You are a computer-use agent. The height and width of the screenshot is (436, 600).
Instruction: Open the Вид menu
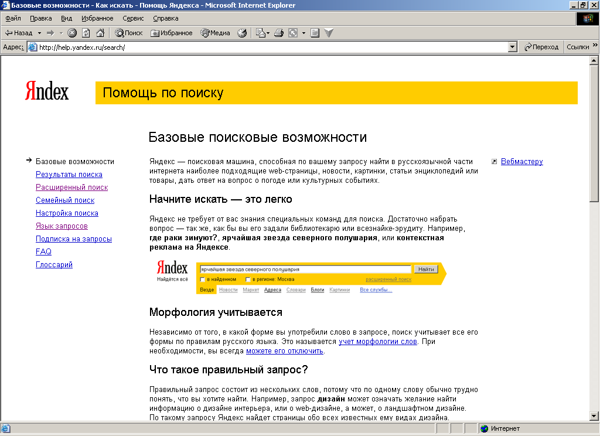(67, 18)
